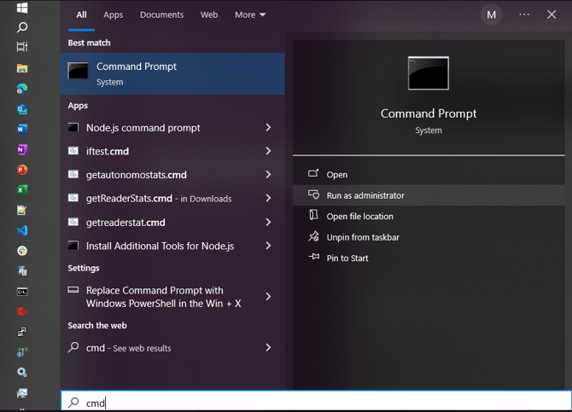Click the Unpin from taskbar icon
The width and height of the screenshot is (572, 412).
coord(313,236)
